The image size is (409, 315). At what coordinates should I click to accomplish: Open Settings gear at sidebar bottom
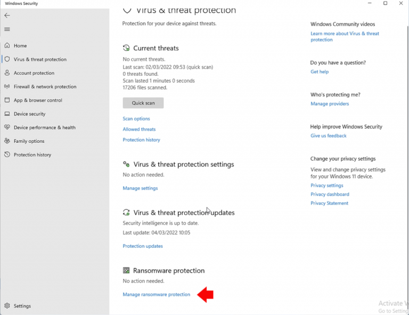coord(7,306)
